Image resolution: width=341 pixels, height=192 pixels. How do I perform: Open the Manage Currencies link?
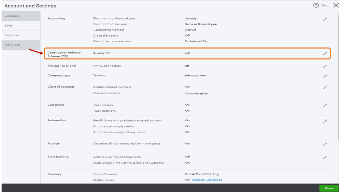(207, 180)
